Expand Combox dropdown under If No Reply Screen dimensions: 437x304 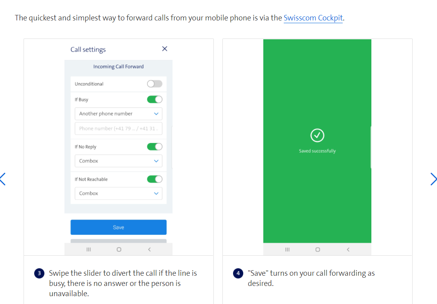tap(118, 161)
